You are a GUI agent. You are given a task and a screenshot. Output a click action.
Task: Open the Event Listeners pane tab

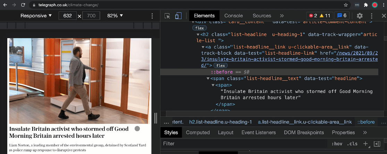tap(259, 132)
